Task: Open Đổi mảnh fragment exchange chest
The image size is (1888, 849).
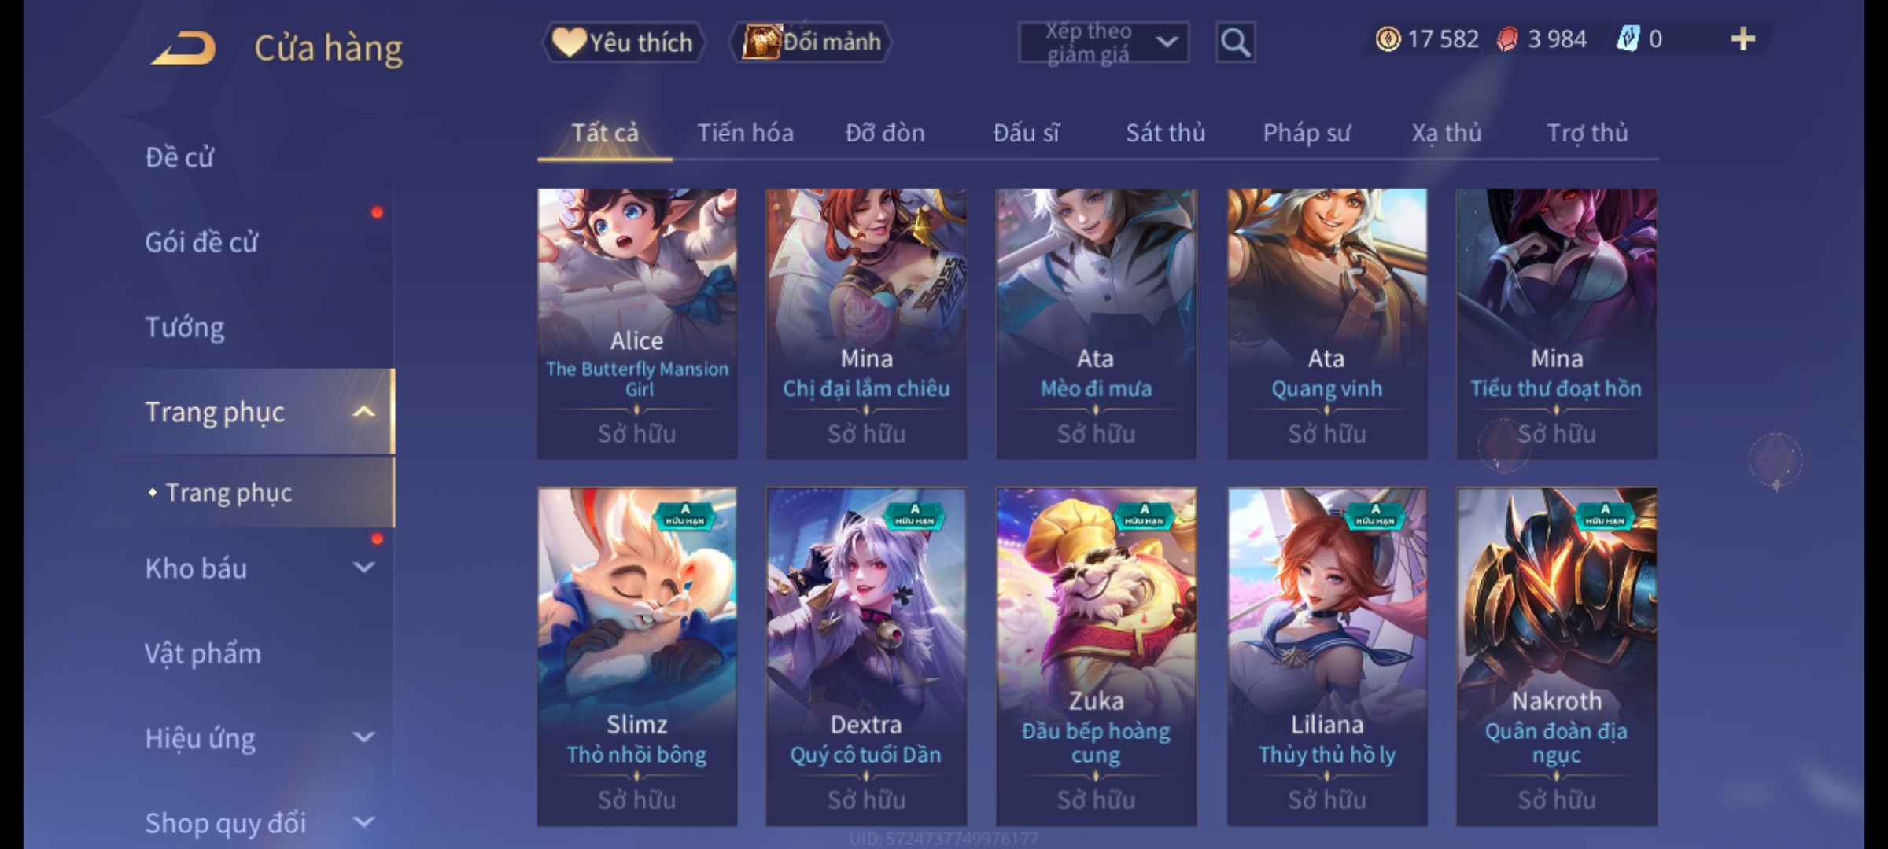Action: point(810,42)
